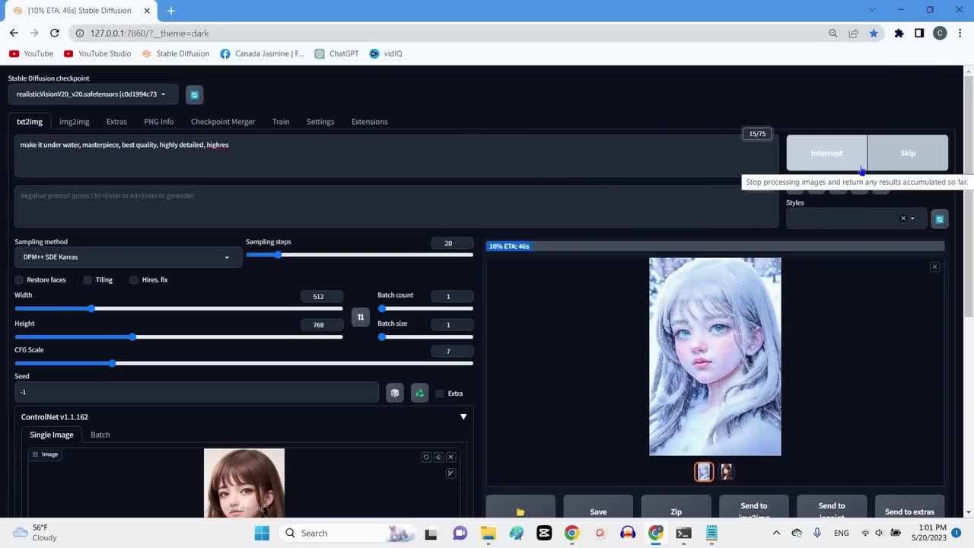Image resolution: width=974 pixels, height=548 pixels.
Task: Click the refresh checkpoint list icon
Action: click(194, 94)
